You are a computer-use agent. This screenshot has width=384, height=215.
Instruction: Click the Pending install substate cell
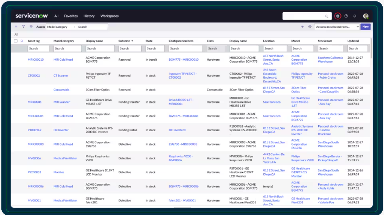[128, 130]
